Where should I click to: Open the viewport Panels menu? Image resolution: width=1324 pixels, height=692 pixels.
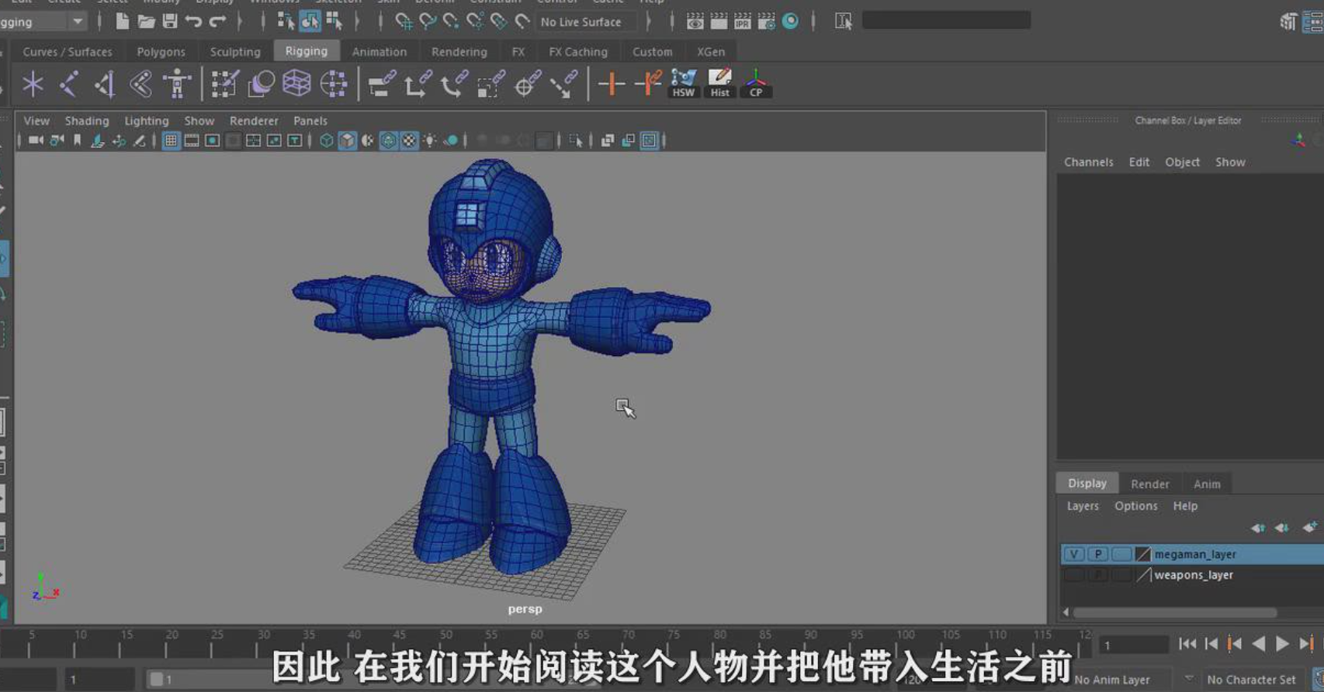pos(310,120)
